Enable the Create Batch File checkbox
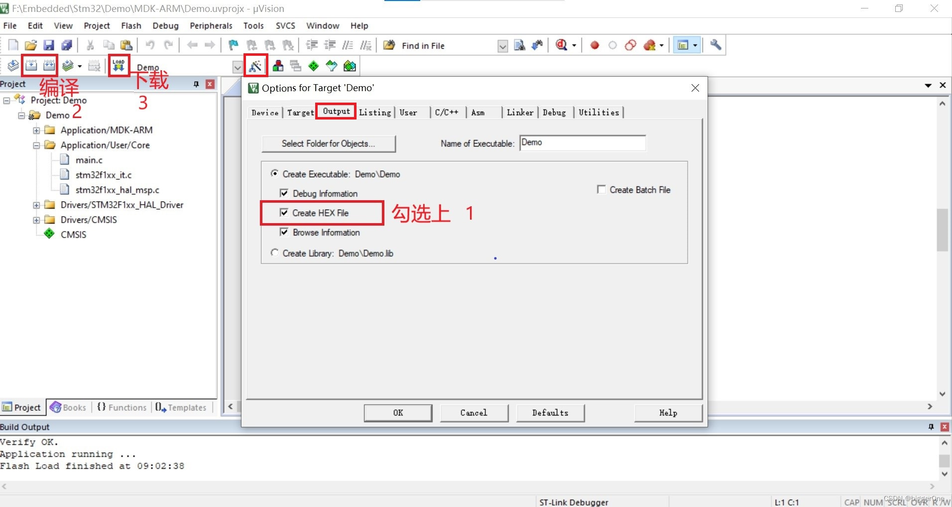 601,190
